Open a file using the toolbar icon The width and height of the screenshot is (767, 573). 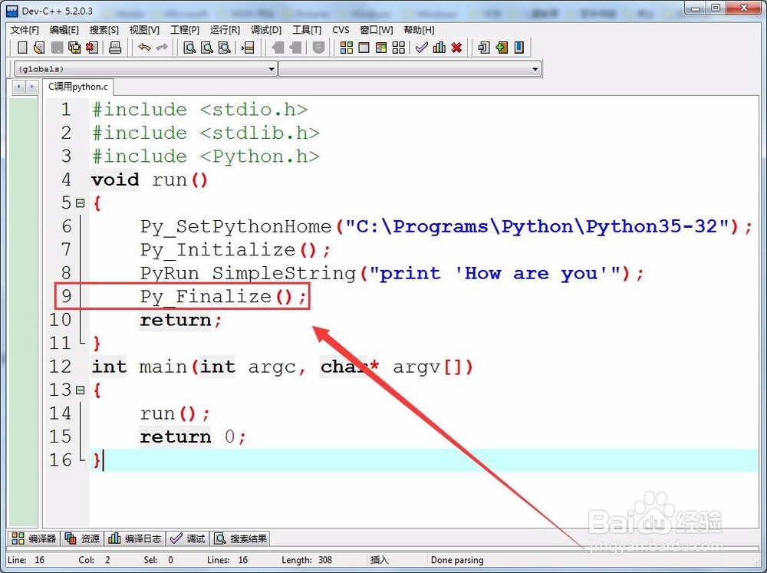38,48
